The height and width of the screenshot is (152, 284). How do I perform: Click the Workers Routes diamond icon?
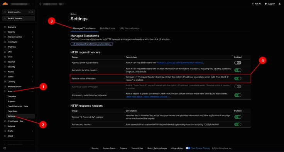5,86
